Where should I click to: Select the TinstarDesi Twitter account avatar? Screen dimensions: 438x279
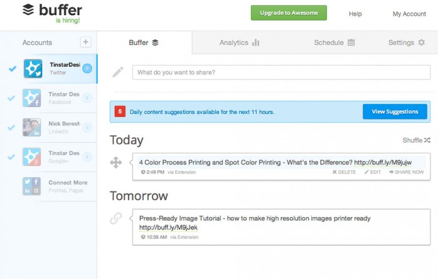coord(33,68)
